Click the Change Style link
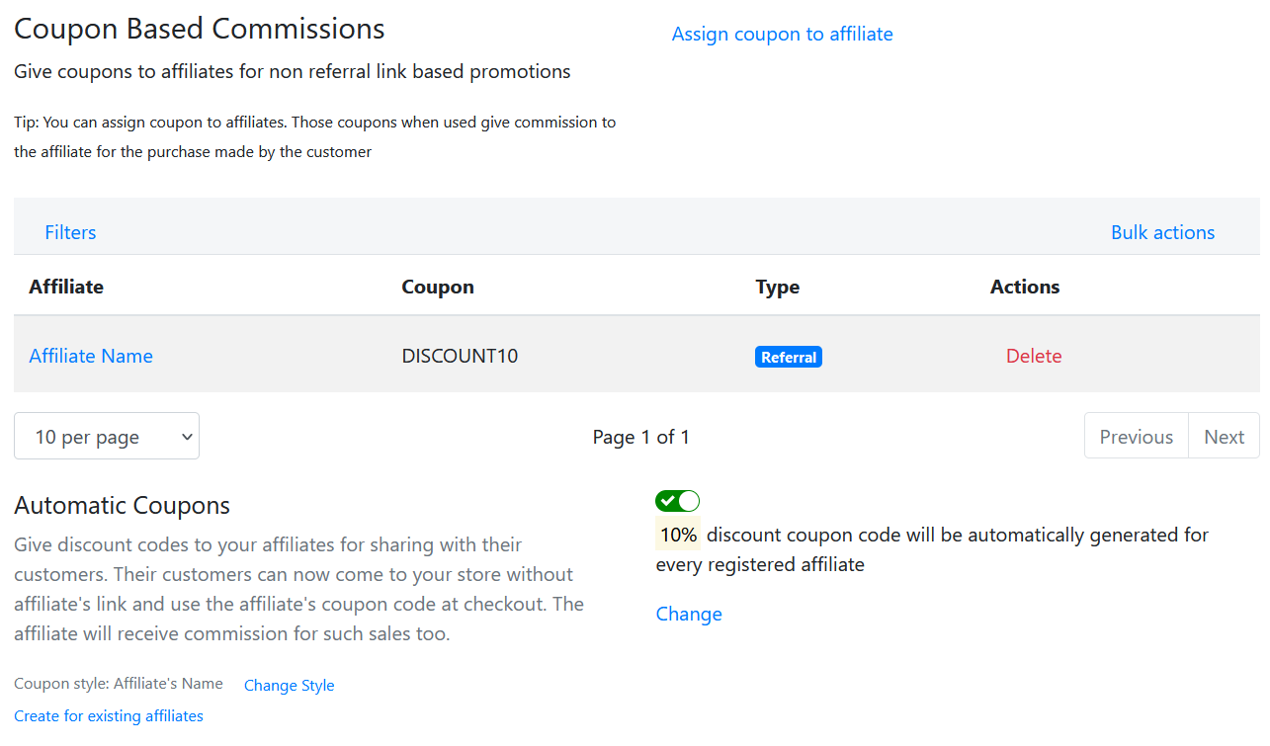Screen dimensions: 1270x746 289,686
